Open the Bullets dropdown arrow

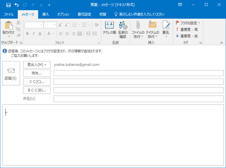(79, 25)
